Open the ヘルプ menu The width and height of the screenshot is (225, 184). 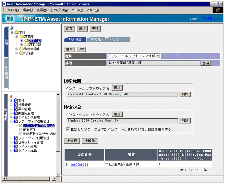93,10
